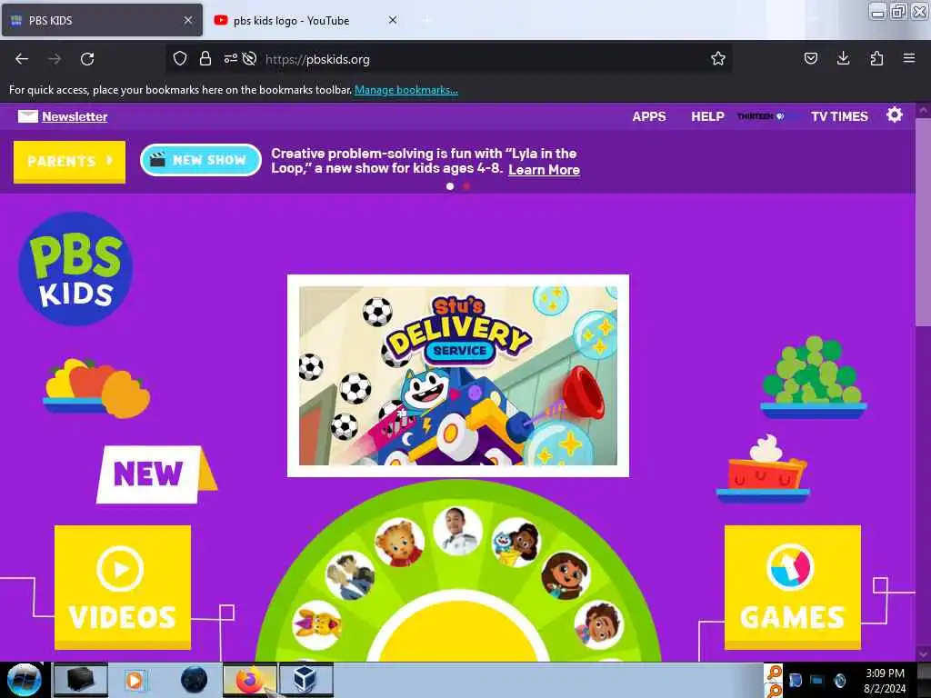Open the Windows Start orb

click(24, 680)
